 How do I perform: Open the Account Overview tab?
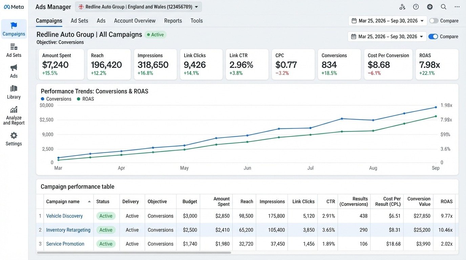pyautogui.click(x=135, y=21)
